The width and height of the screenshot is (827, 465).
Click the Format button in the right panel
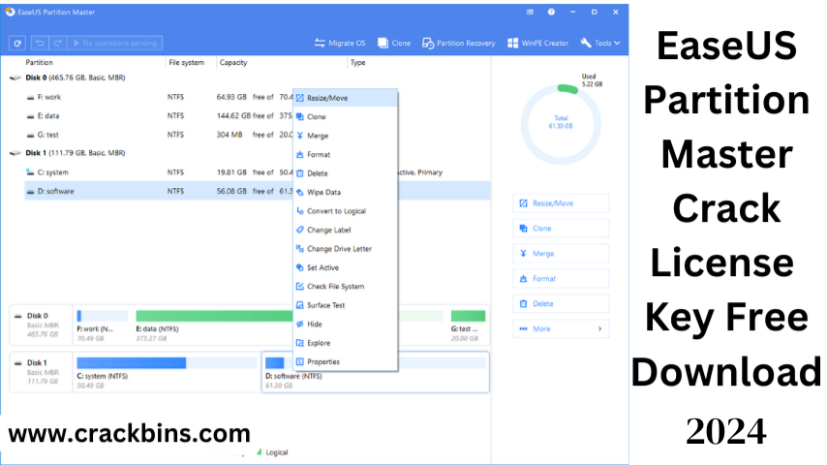[561, 279]
